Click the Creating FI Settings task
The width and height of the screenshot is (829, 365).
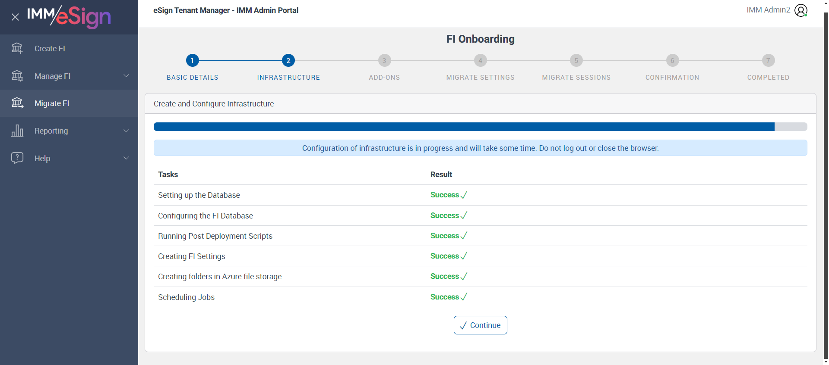click(x=192, y=256)
